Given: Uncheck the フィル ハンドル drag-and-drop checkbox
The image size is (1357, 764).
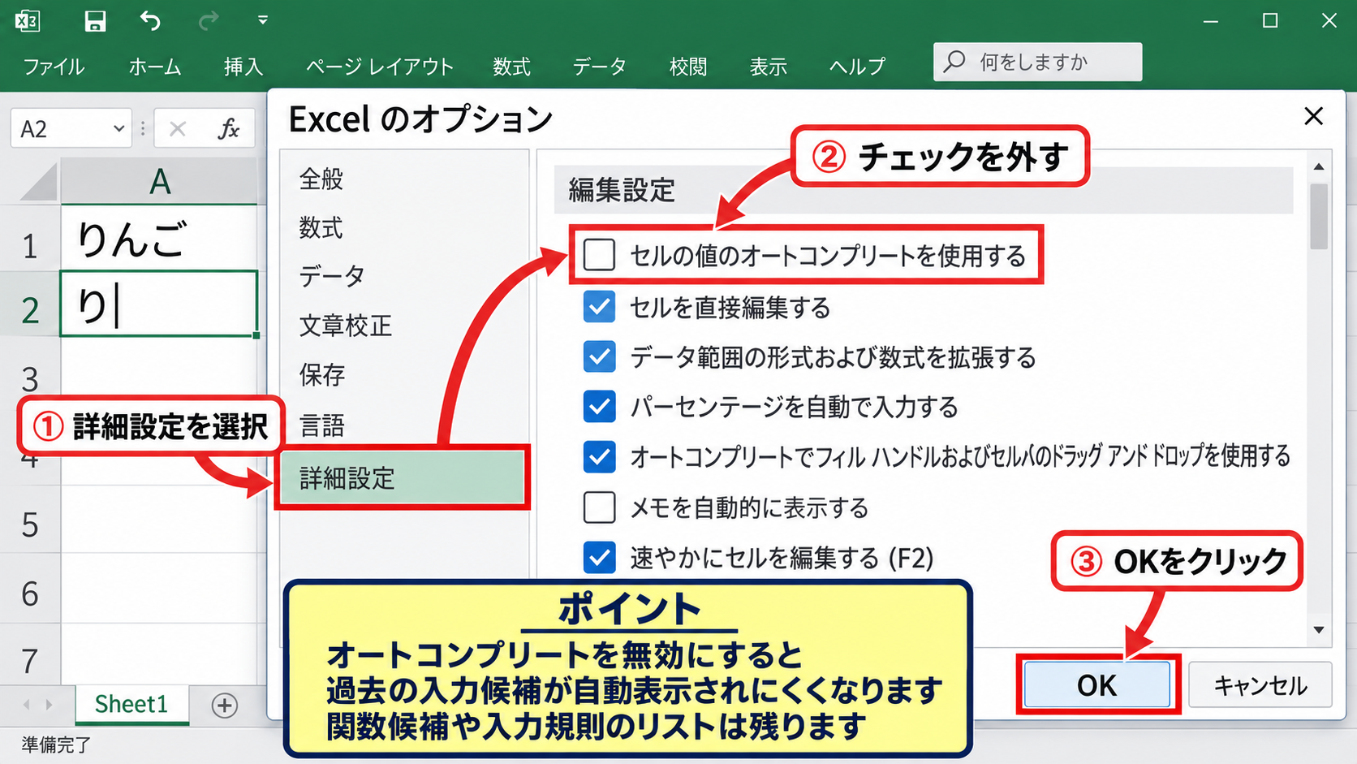Looking at the screenshot, I should coord(599,456).
